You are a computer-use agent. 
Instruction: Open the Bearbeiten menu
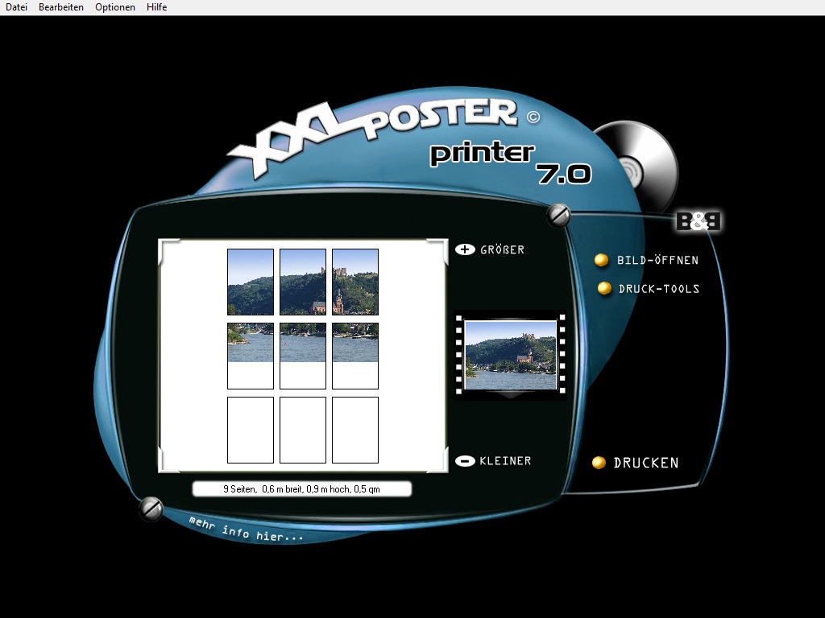click(61, 7)
